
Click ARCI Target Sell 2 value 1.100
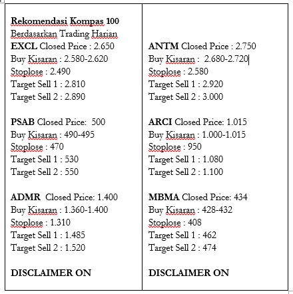[213, 172]
